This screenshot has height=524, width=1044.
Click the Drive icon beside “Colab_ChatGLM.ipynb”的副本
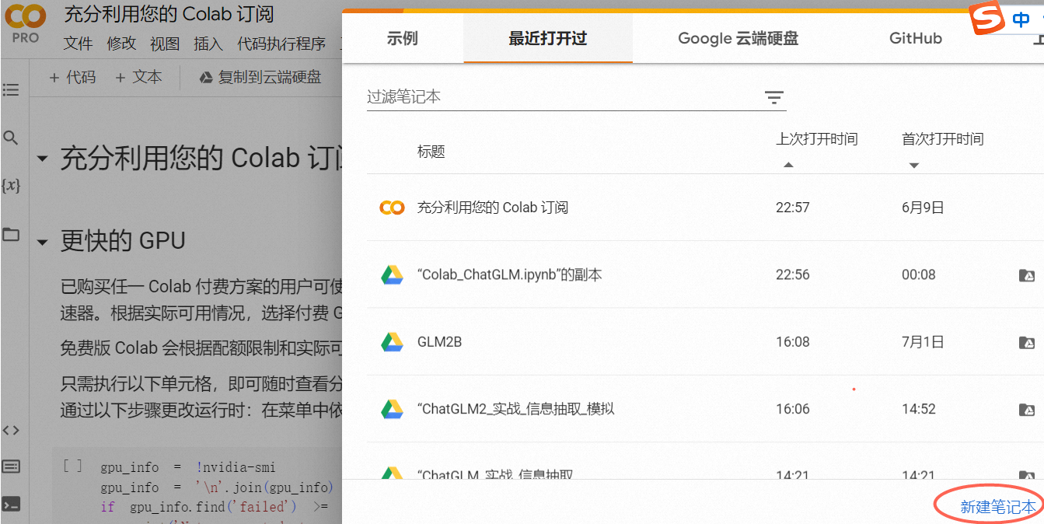[x=392, y=274]
